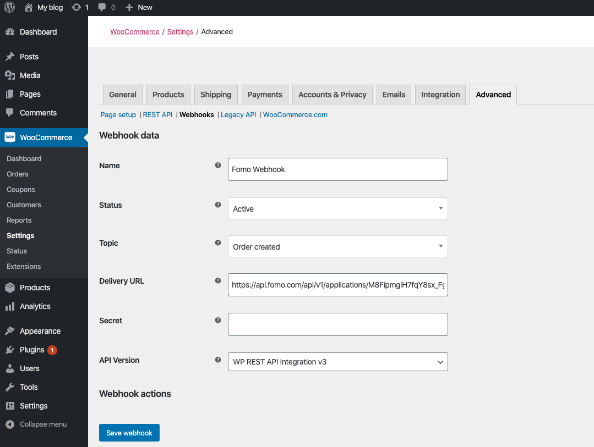The image size is (594, 447).
Task: Switch to the Shipping settings tab
Action: coord(216,95)
